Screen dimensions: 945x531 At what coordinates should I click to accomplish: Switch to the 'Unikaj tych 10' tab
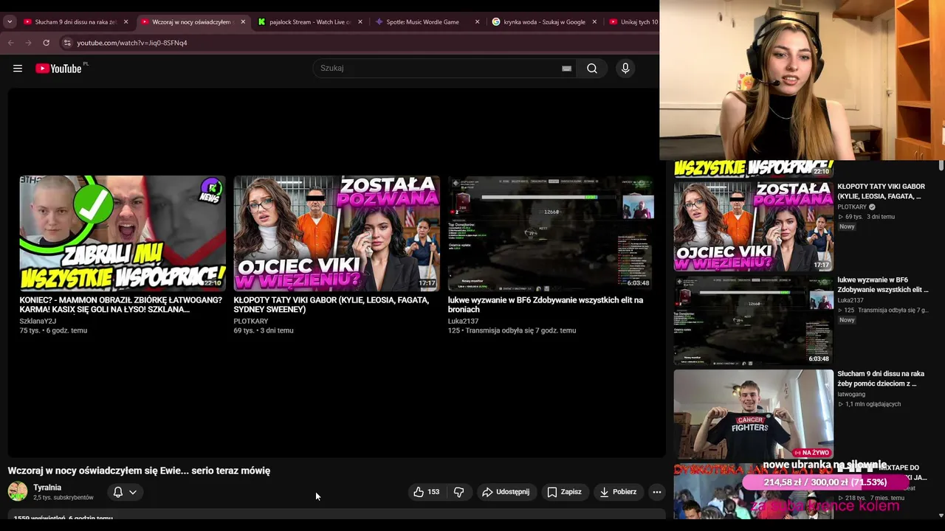click(x=633, y=22)
